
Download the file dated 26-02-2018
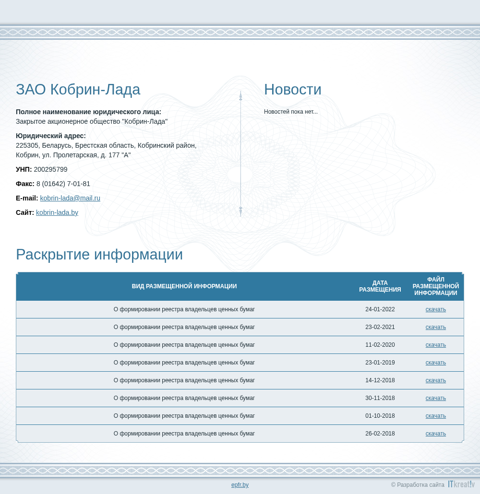tap(435, 434)
